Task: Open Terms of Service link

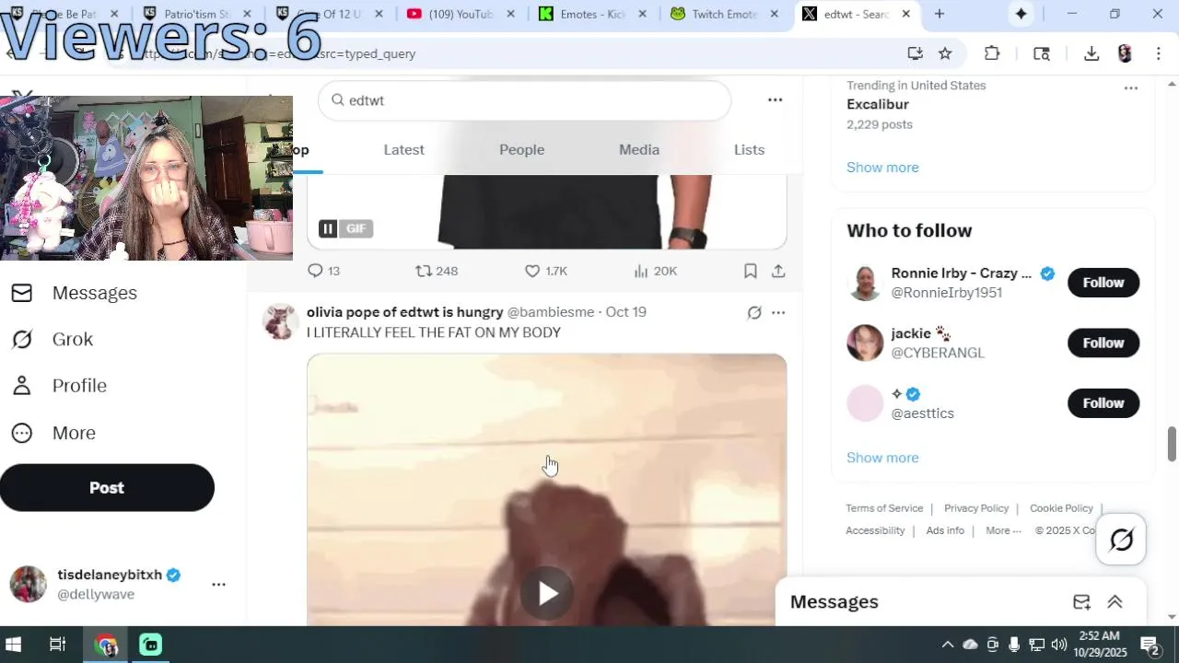Action: pyautogui.click(x=884, y=508)
